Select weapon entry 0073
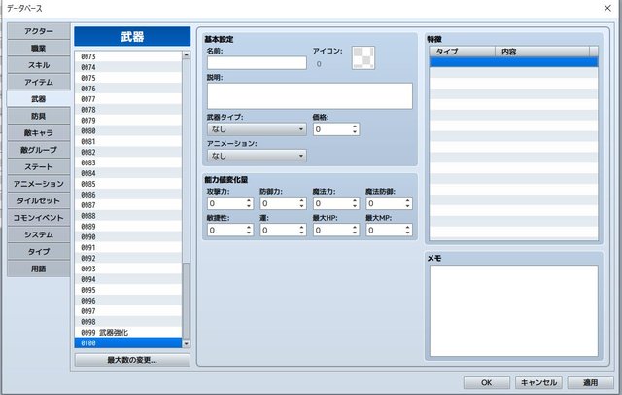This screenshot has width=622, height=395. pyautogui.click(x=128, y=56)
